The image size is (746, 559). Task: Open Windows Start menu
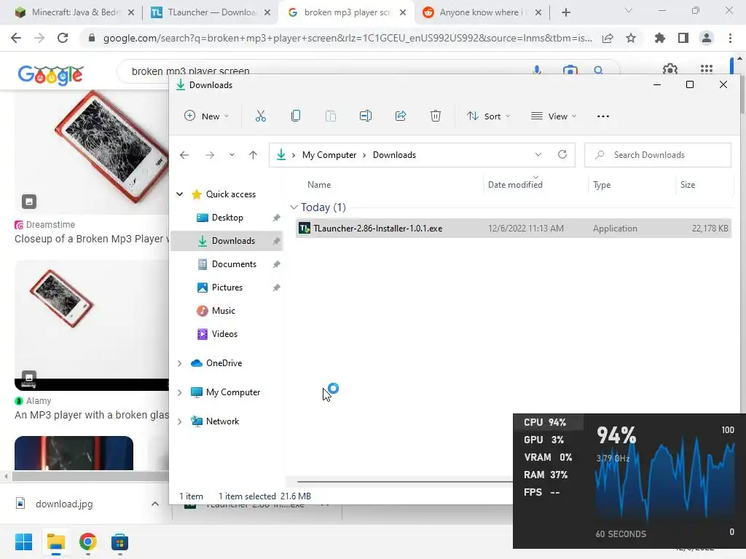[24, 542]
